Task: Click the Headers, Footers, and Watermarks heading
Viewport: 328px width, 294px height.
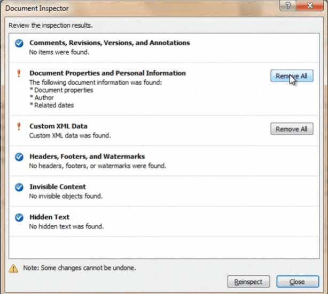Action: point(87,157)
